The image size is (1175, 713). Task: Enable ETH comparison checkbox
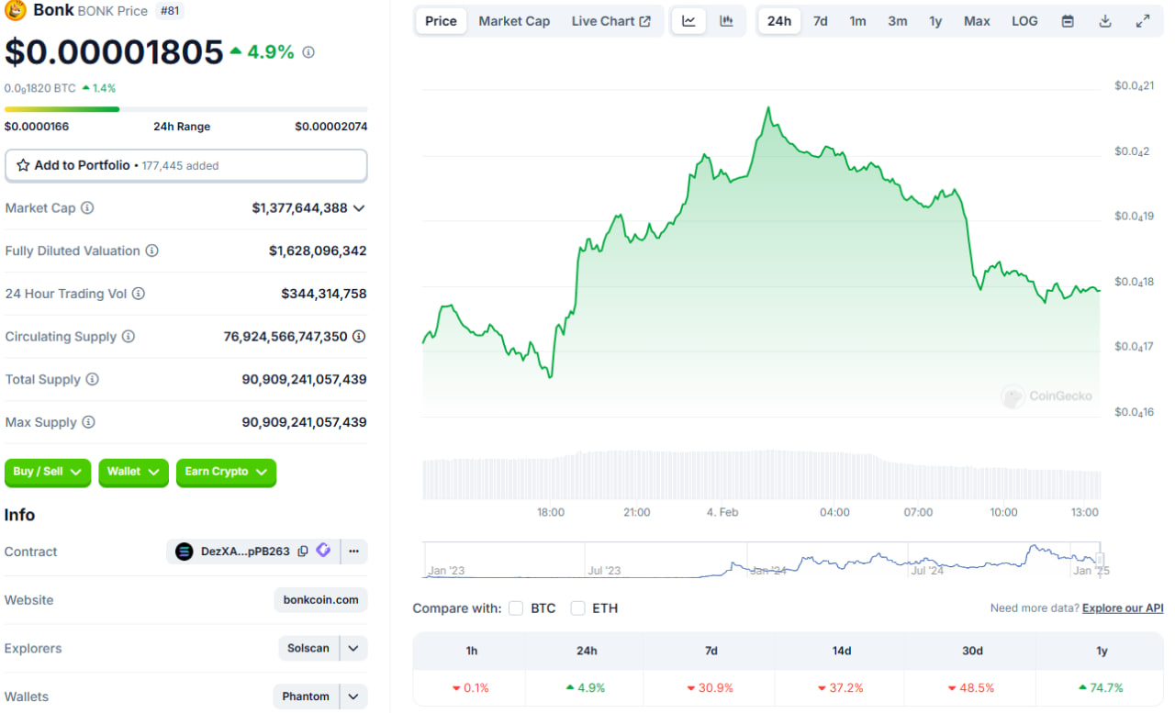tap(577, 608)
